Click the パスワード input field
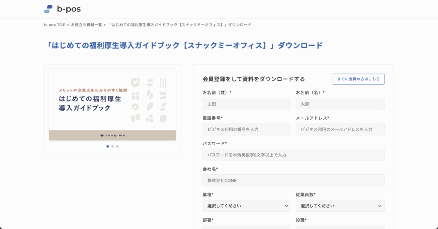Viewport: 438px width, 229px height. [x=293, y=155]
